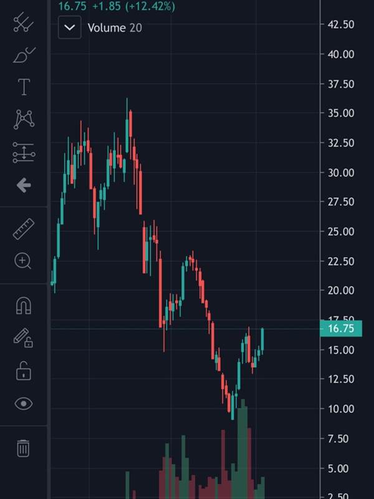Activate the Zoom in tool
Viewport: 374px width, 499px height.
pos(23,261)
